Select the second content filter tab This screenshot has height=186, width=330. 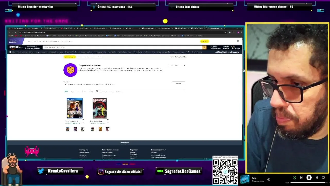[75, 91]
